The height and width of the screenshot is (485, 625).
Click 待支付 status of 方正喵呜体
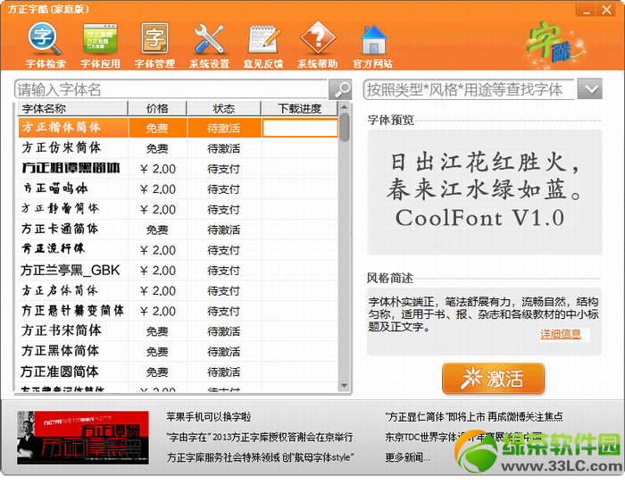click(223, 189)
